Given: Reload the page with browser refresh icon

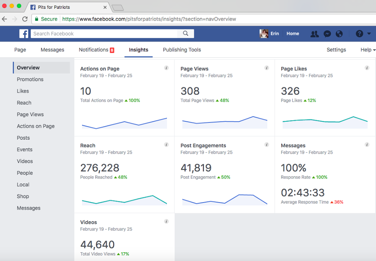Looking at the screenshot, I should 25,19.
